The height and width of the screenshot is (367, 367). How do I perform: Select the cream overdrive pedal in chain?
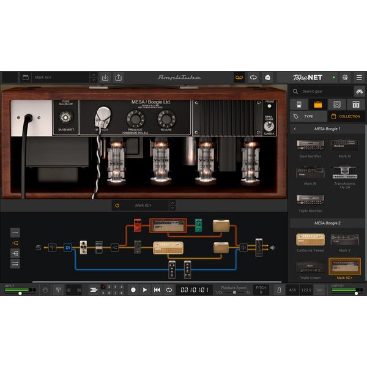click(83, 247)
